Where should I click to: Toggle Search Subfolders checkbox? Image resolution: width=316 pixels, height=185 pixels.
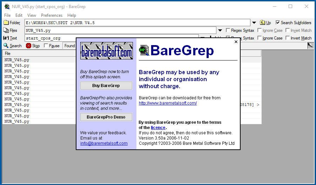tap(278, 22)
